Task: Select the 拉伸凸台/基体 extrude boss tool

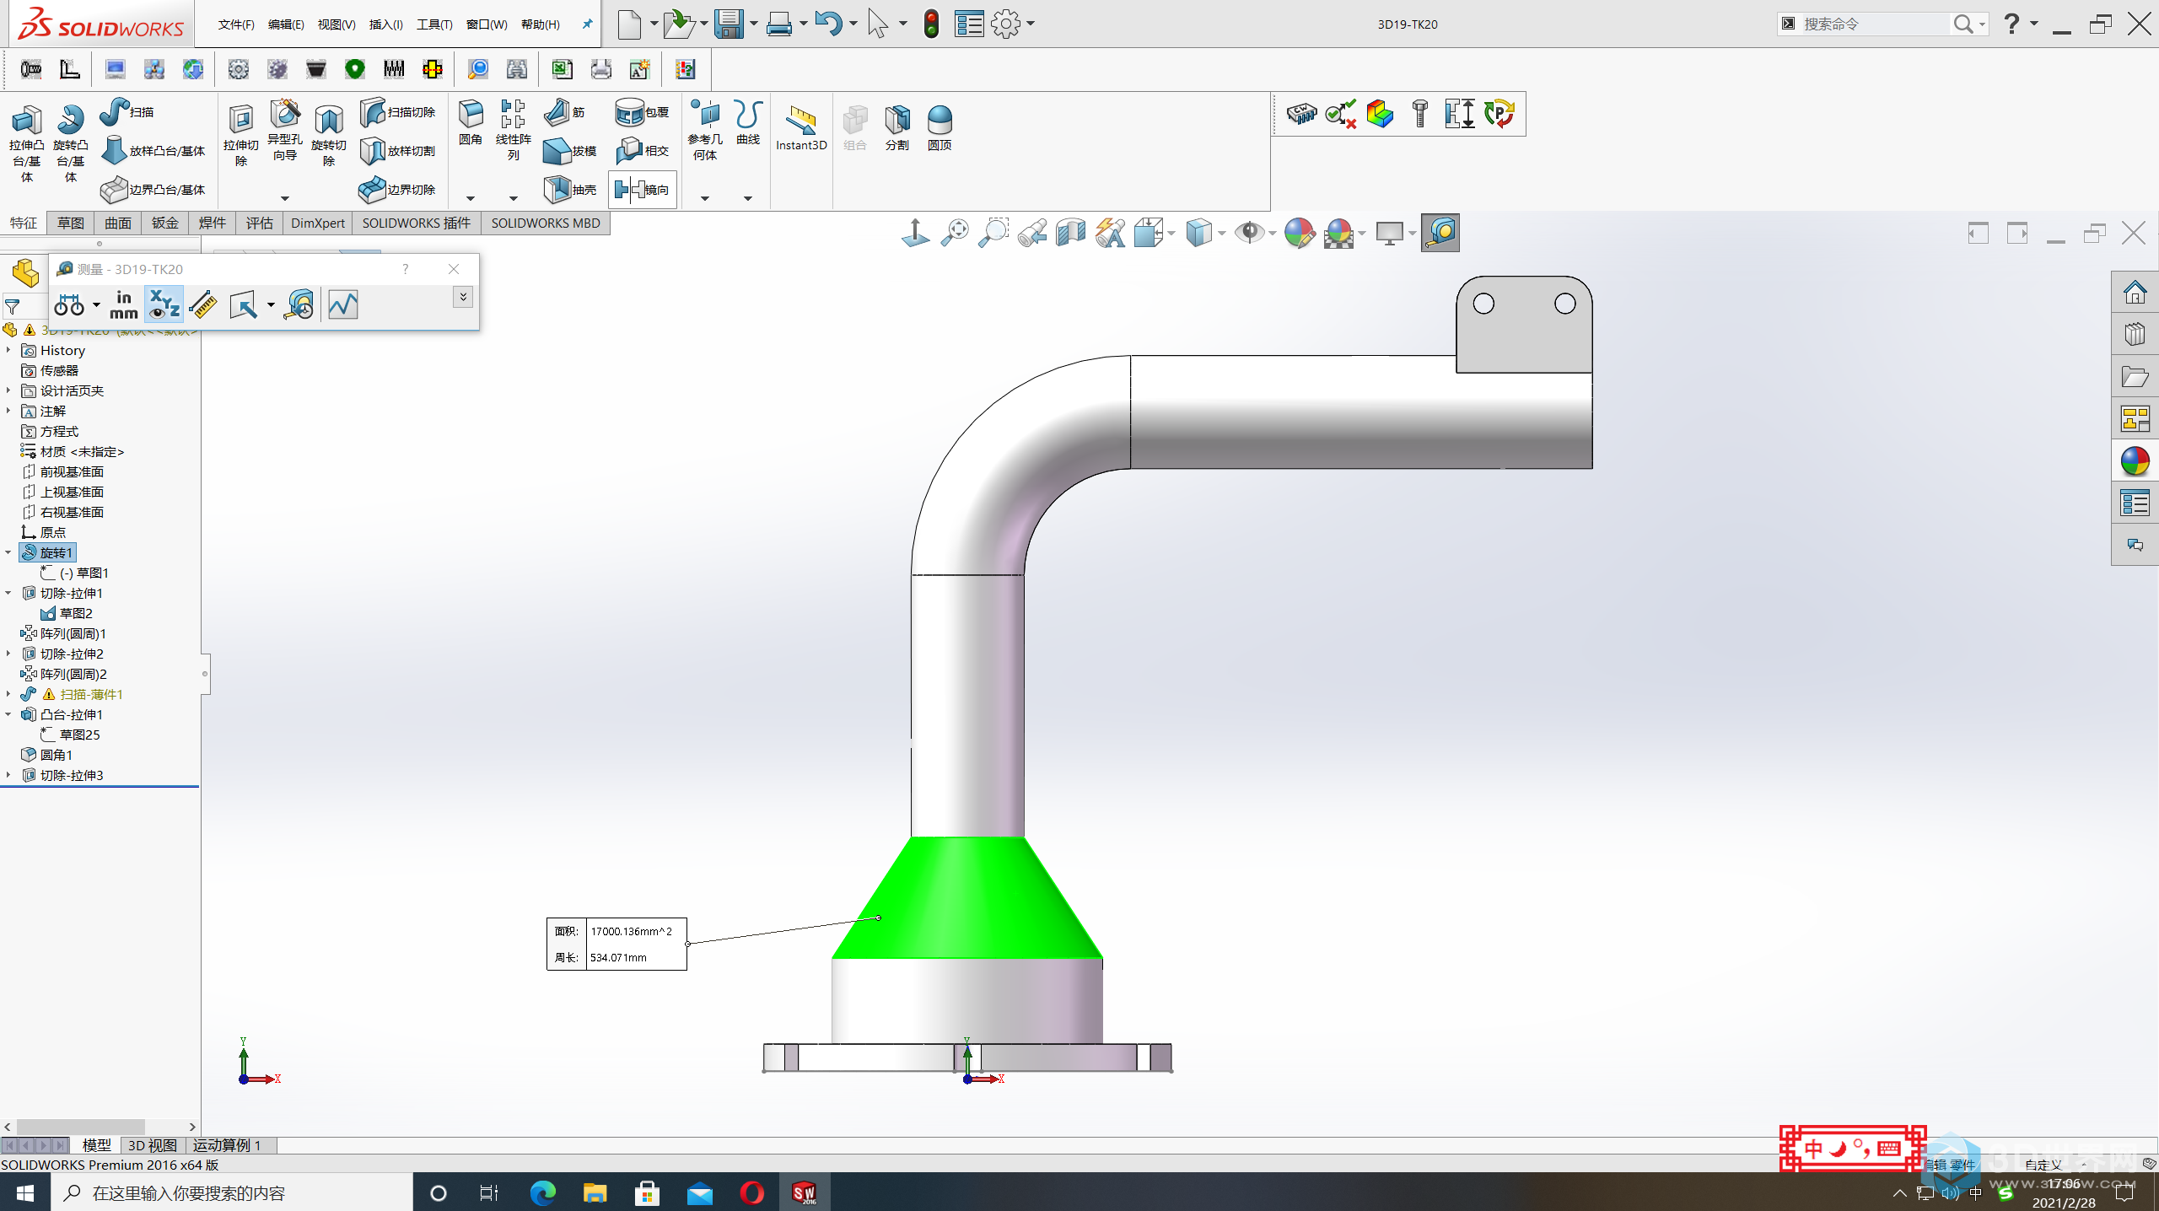Action: [27, 143]
